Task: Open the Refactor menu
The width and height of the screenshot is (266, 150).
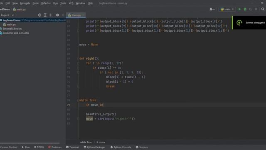Action: tap(46, 3)
